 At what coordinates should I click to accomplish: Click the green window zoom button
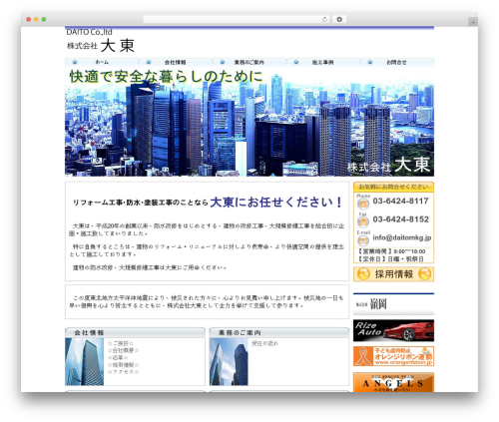pyautogui.click(x=44, y=19)
